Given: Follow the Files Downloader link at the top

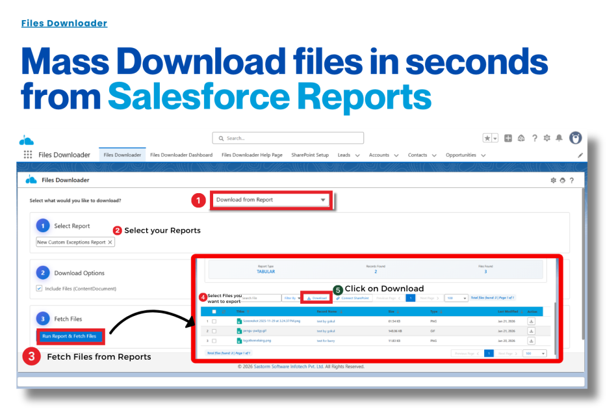Looking at the screenshot, I should tap(64, 23).
